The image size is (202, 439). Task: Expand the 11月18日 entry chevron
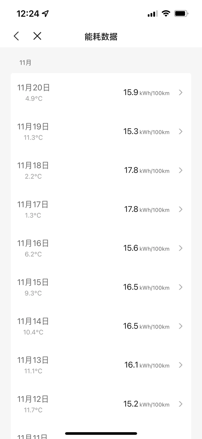pos(181,170)
